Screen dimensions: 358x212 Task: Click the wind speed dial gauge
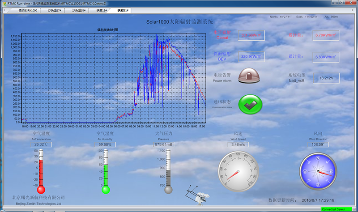[239, 171]
